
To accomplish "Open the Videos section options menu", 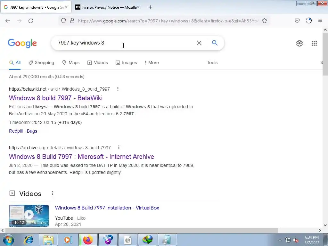I will point(53,193).
